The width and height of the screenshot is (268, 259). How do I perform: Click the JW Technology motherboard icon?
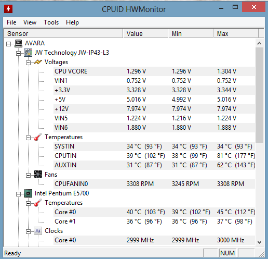(28, 53)
